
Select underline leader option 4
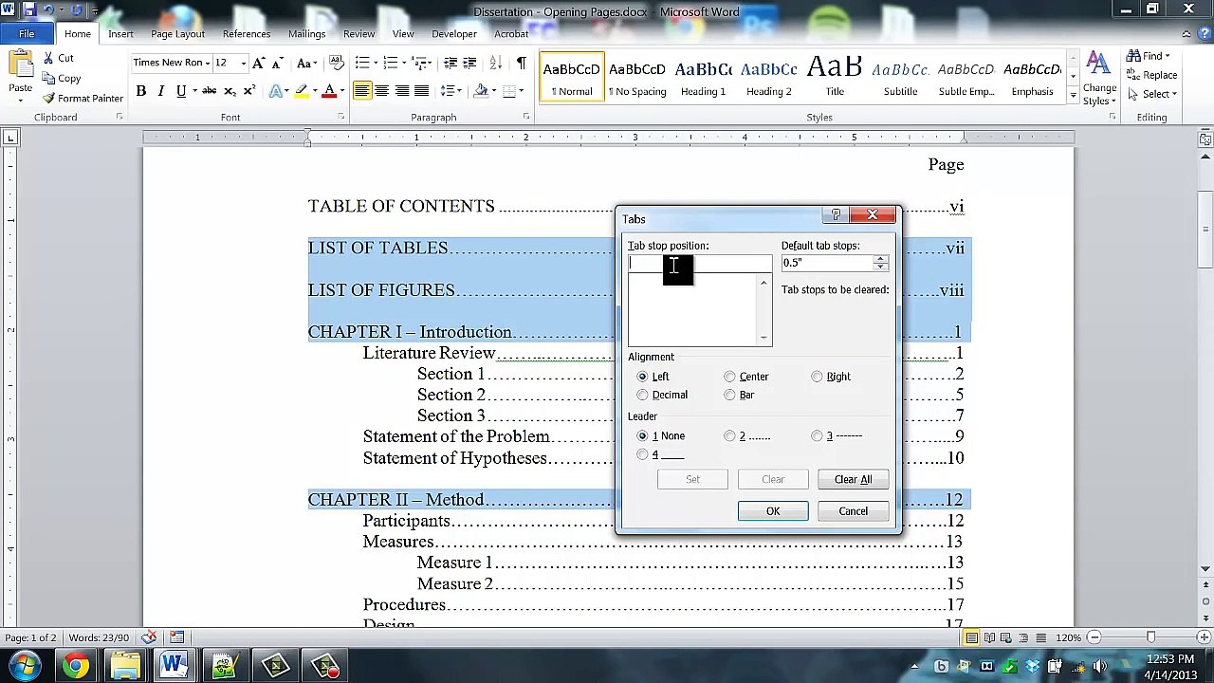(x=642, y=455)
